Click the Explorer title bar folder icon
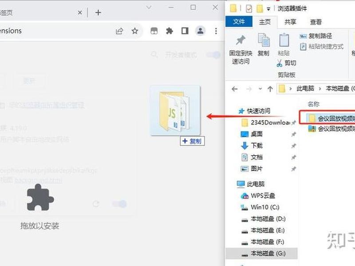 (233, 8)
